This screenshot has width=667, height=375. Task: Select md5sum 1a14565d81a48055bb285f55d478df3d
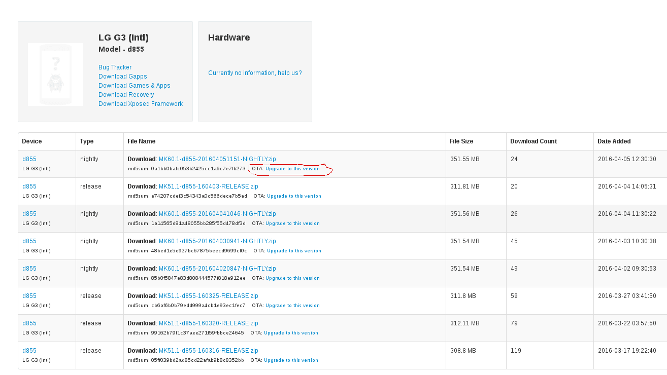pyautogui.click(x=198, y=223)
